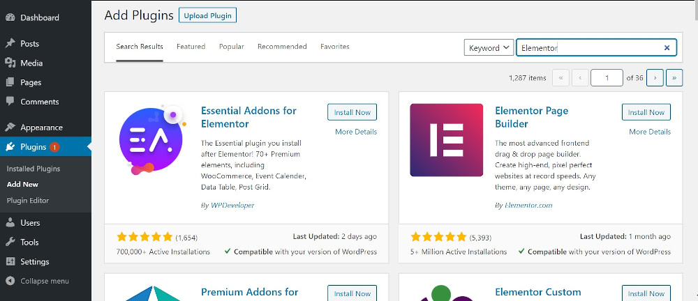Screen dimensions: 698x301
Task: Click the Elementor Page Builder logo thumbnail
Action: (x=446, y=140)
